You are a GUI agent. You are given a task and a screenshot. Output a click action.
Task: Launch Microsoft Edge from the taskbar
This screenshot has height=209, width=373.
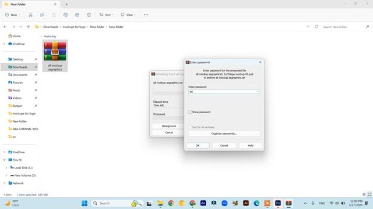[256, 203]
